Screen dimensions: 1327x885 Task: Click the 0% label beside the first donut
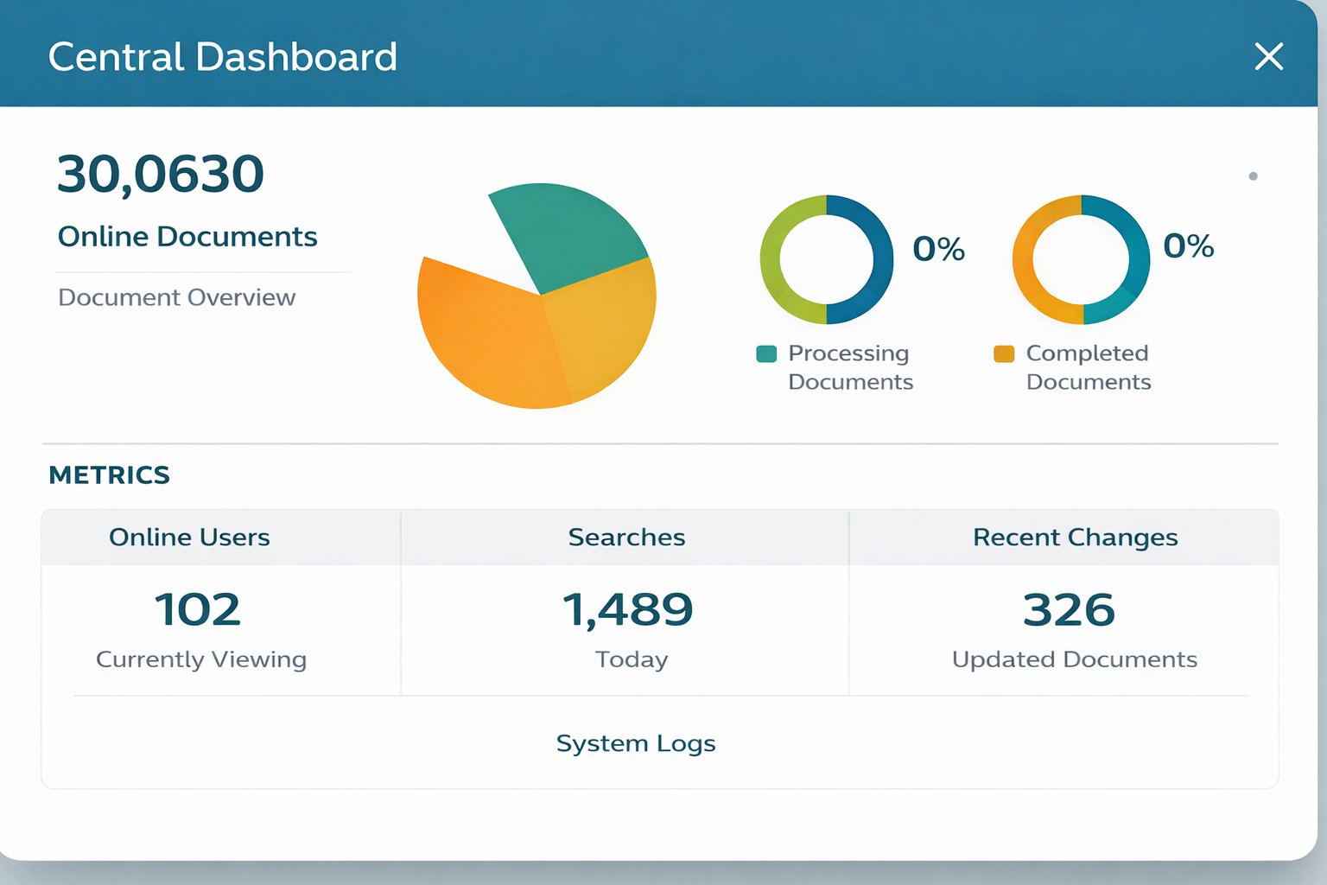pyautogui.click(x=938, y=249)
